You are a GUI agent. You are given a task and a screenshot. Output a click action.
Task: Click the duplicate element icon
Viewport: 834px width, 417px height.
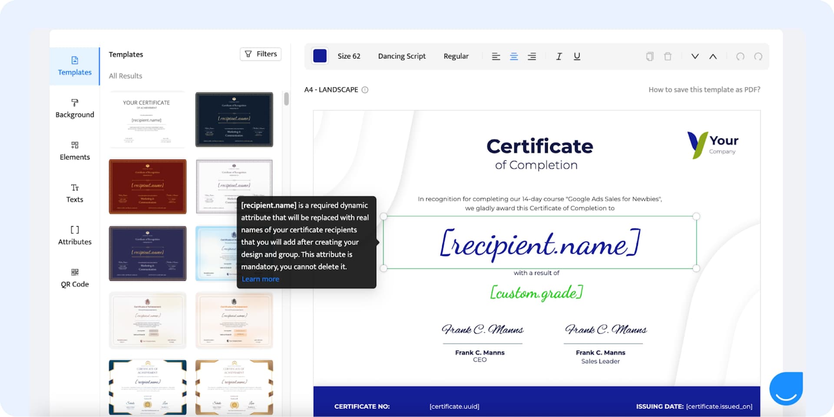(x=650, y=56)
